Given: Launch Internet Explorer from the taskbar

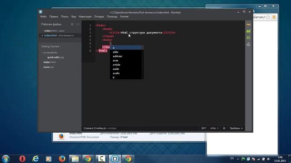Looking at the screenshot, I should 35,159.
